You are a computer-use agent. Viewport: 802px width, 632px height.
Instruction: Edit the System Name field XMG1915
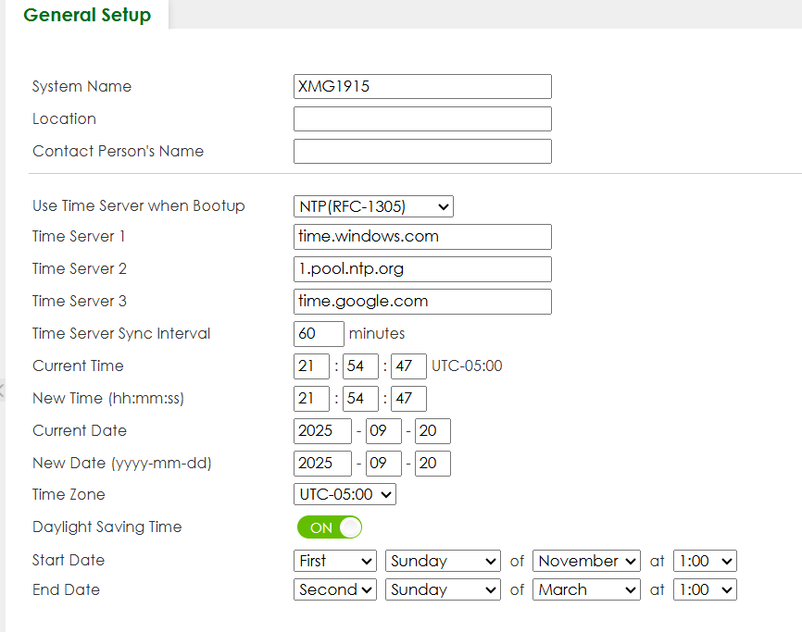pyautogui.click(x=422, y=86)
